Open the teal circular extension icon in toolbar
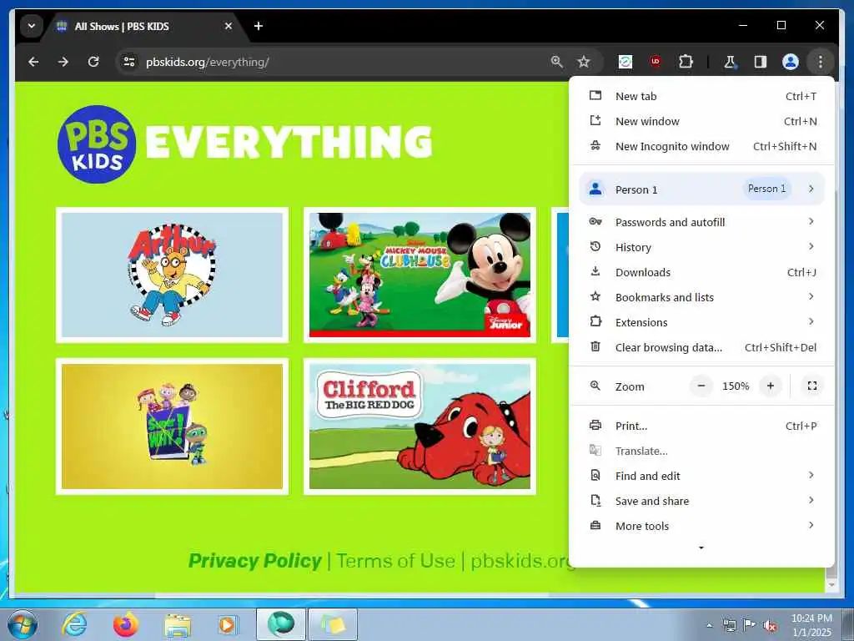Image resolution: width=854 pixels, height=641 pixels. (625, 62)
